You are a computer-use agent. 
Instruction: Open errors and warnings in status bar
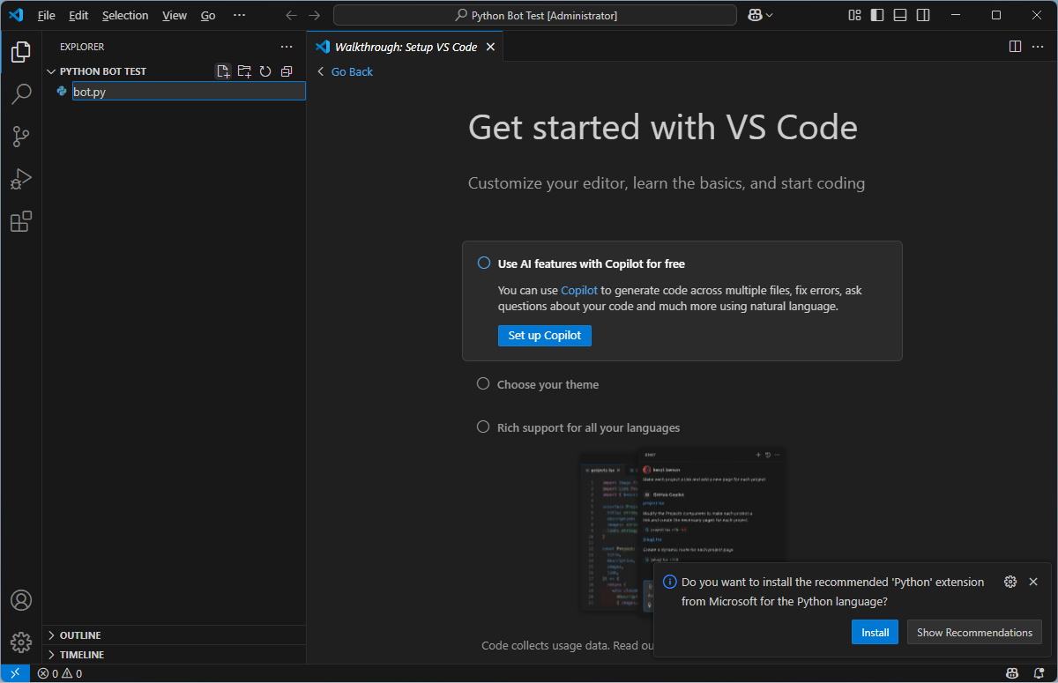coord(60,673)
